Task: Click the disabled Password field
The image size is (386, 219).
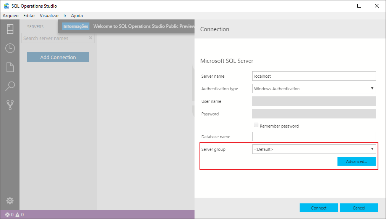Action: pyautogui.click(x=314, y=114)
